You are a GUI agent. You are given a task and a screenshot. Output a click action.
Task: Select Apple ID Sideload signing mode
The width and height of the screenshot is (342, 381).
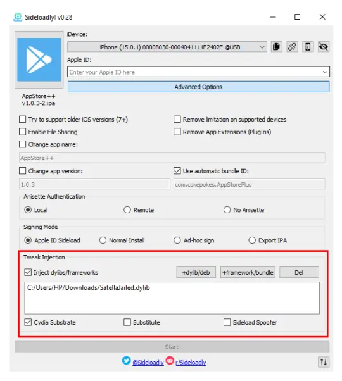pyautogui.click(x=28, y=240)
